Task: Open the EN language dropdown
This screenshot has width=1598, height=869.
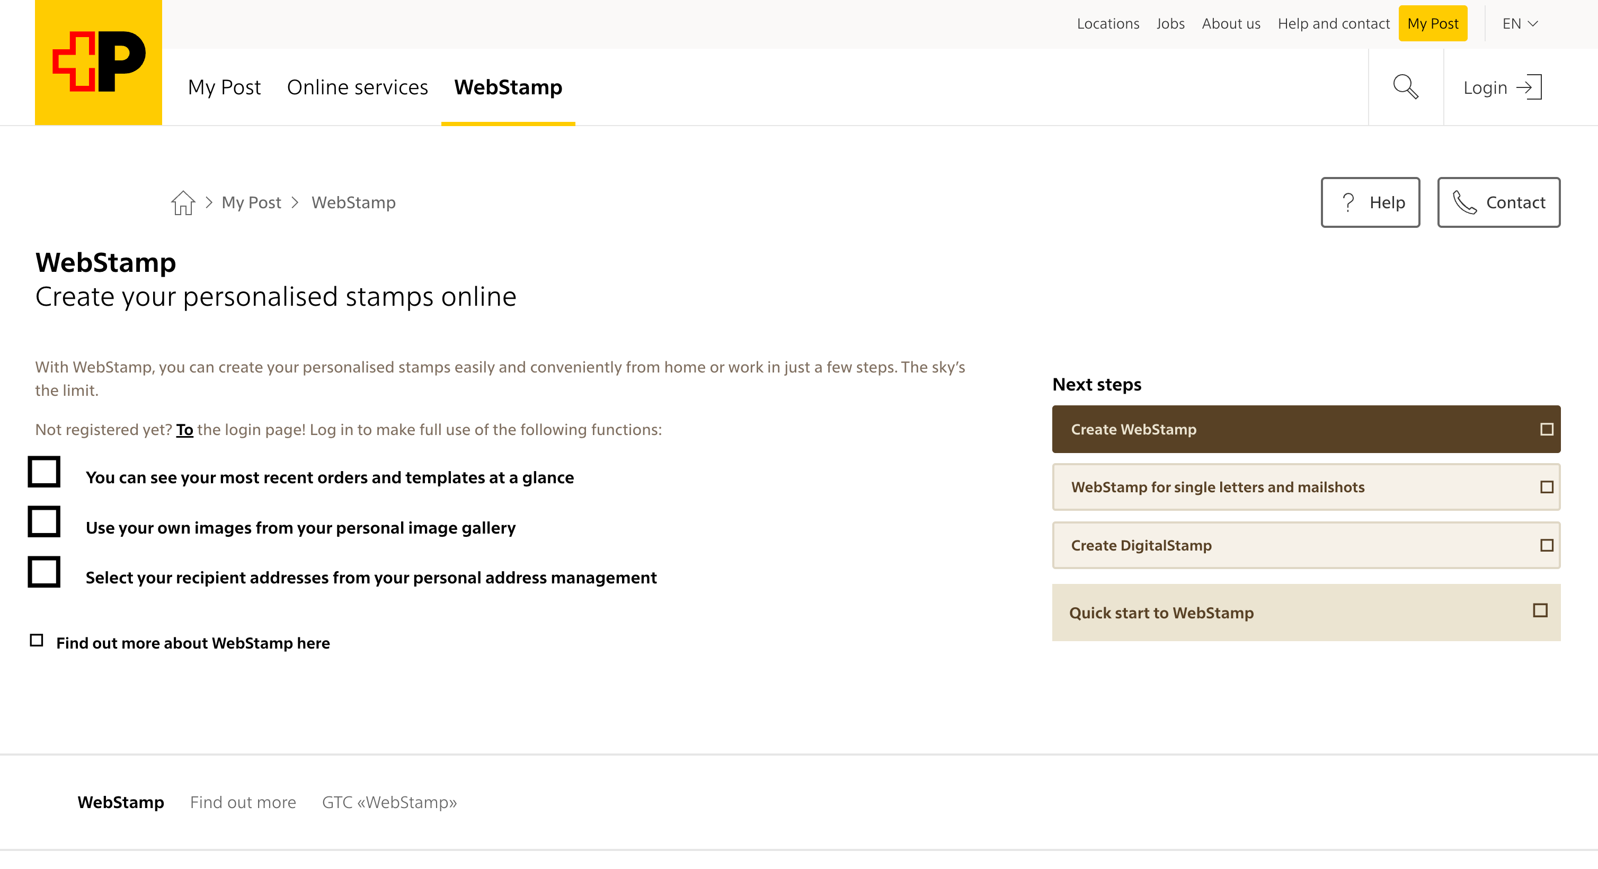Action: [1519, 23]
